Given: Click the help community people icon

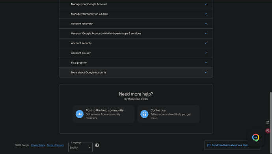Looking at the screenshot, I should [x=80, y=114].
